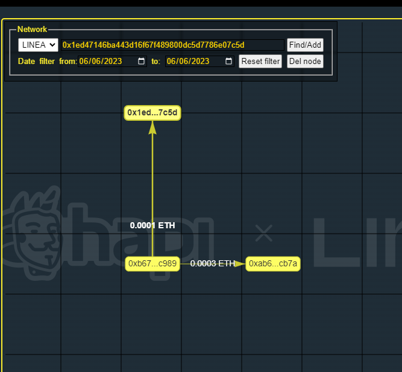Open calendar picker for the from date
Viewport: 402px width, 372px height.
point(141,61)
